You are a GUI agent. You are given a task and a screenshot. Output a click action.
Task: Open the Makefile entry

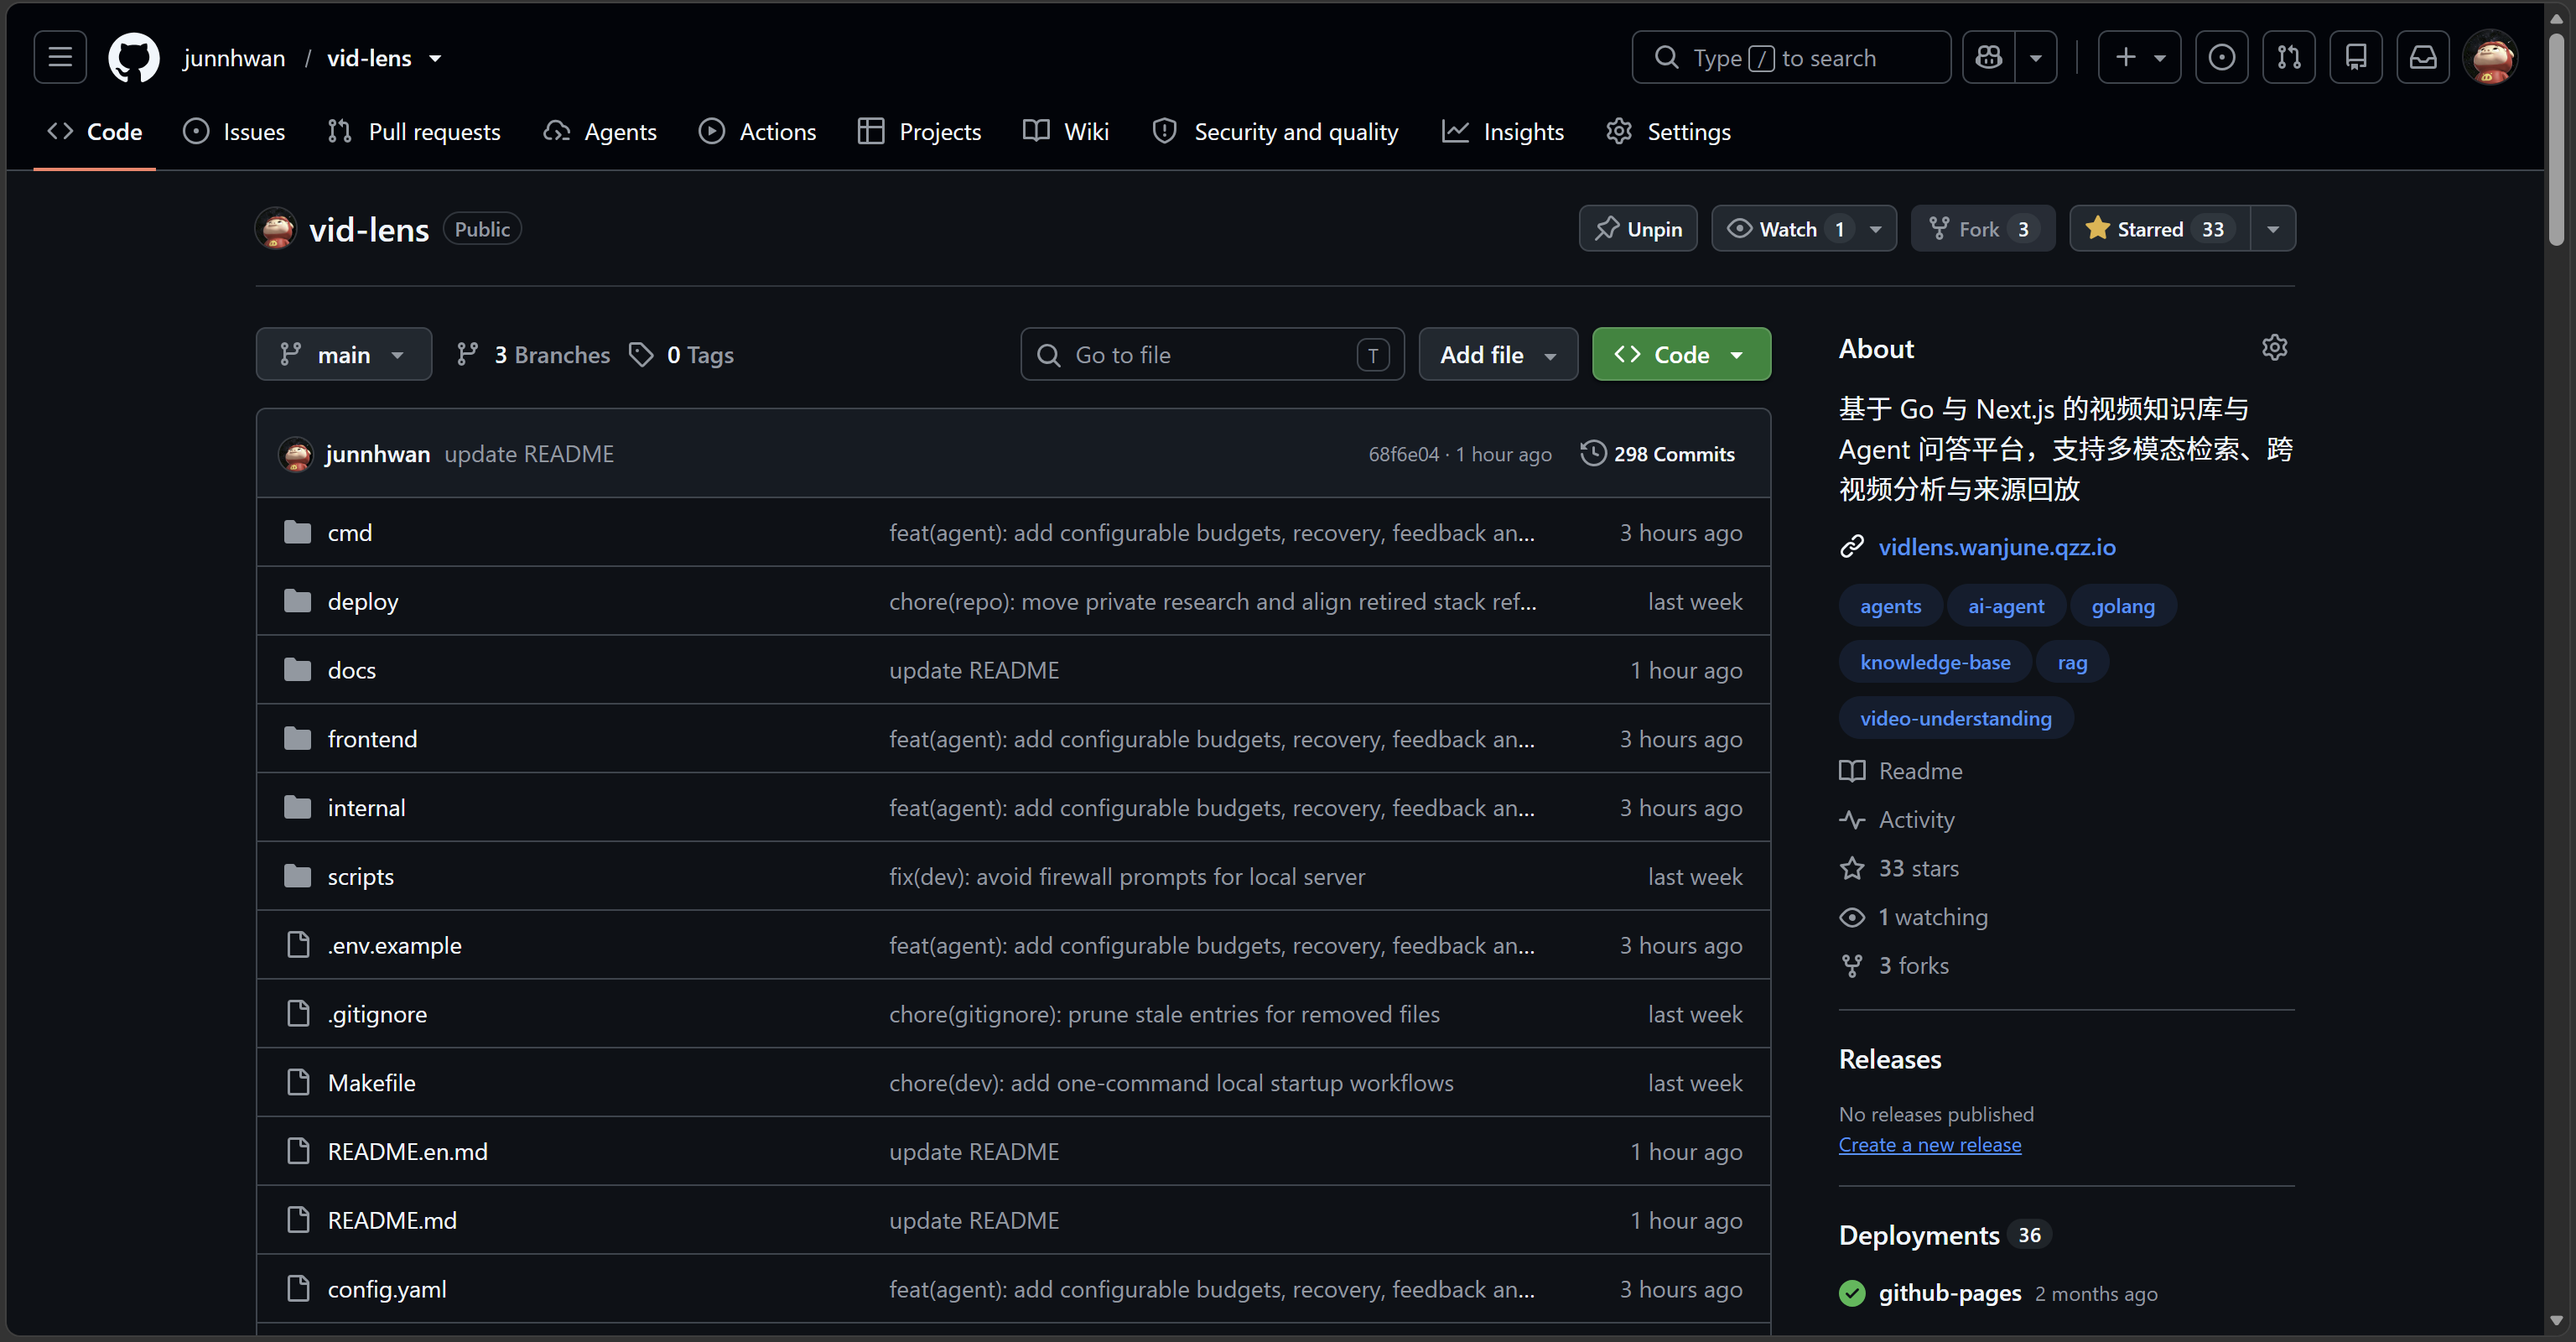(x=371, y=1083)
